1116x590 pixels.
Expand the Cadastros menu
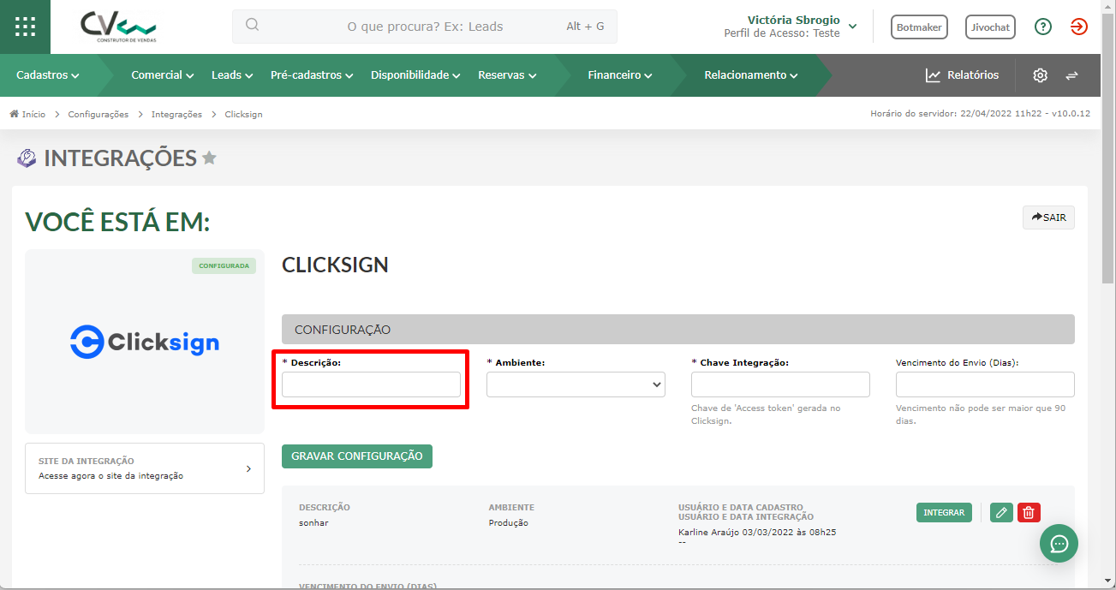pyautogui.click(x=48, y=75)
